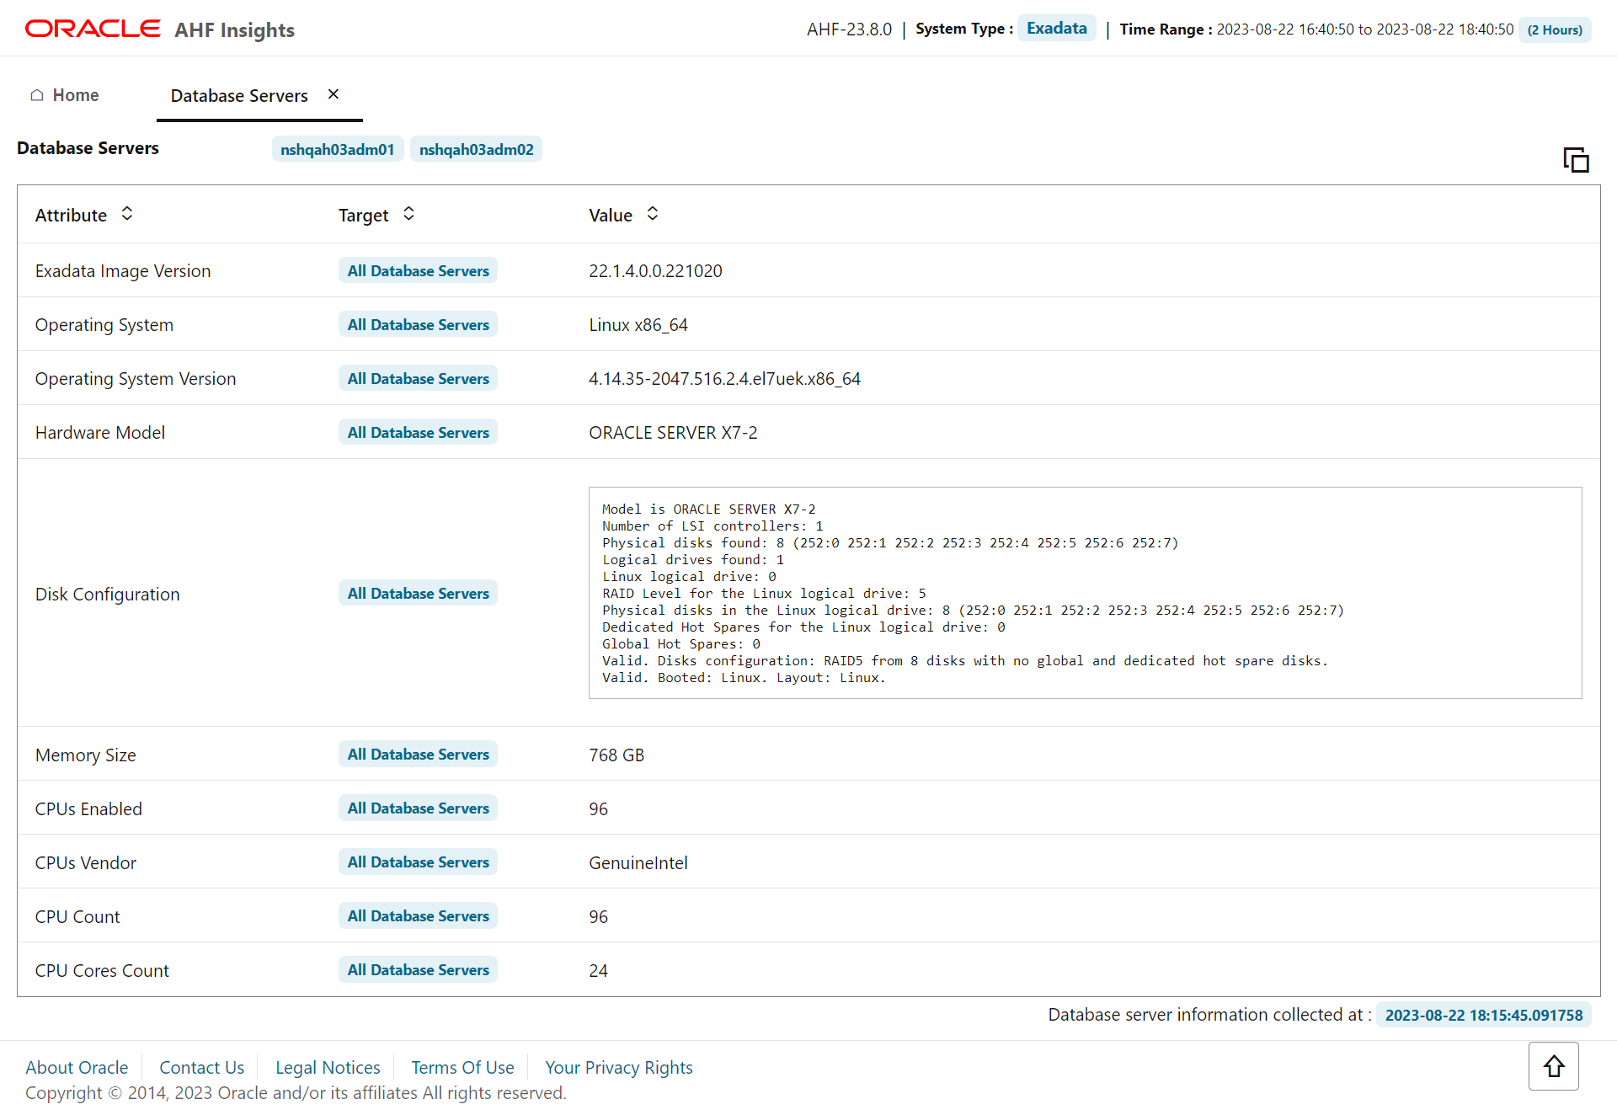Screen dimensions: 1617x1115
Task: Click the collection timestamp 2023-08-22 18:15:45.091758
Action: pyautogui.click(x=1484, y=1015)
